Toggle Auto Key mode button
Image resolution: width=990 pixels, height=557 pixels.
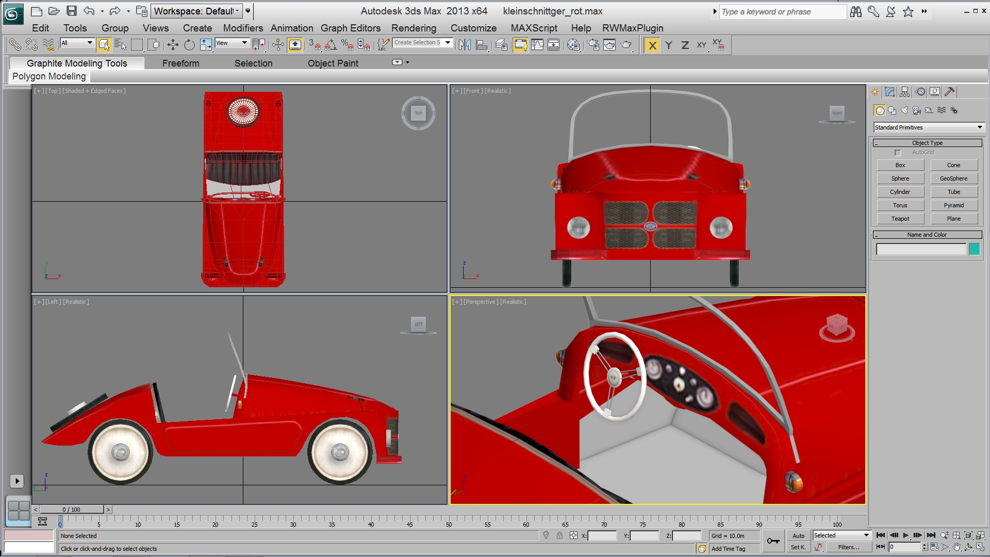click(798, 536)
